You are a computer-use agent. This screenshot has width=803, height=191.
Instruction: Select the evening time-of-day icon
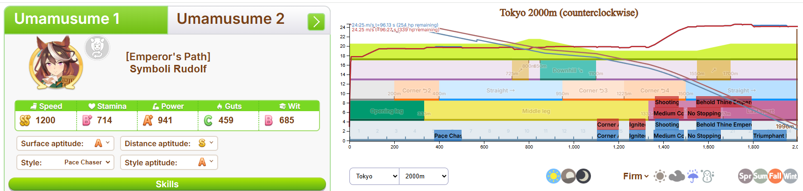(x=568, y=176)
